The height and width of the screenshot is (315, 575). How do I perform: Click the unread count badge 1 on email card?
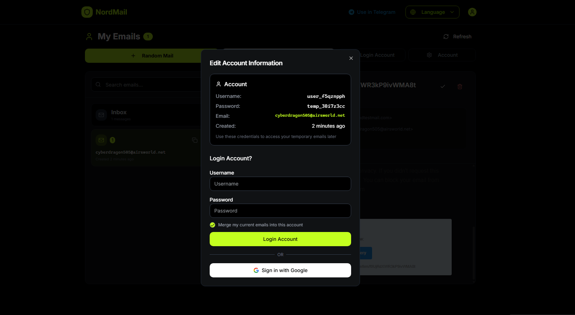pos(112,140)
